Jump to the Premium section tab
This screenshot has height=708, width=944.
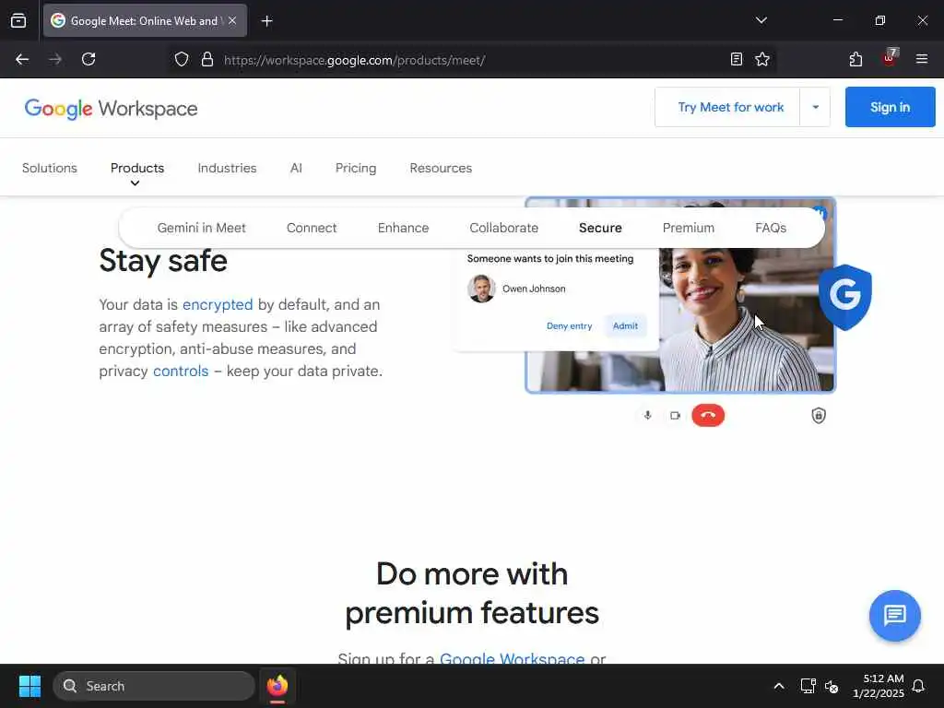coord(688,228)
